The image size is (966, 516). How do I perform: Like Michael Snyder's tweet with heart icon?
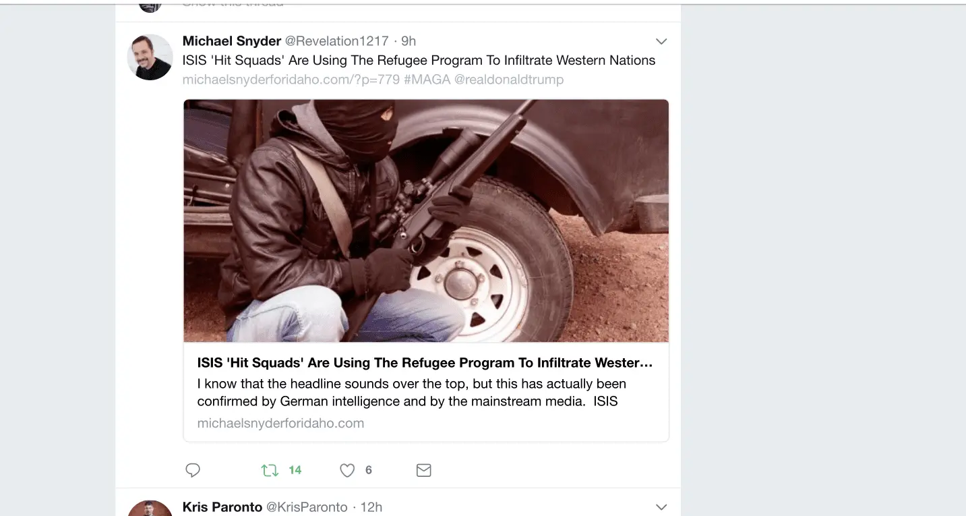(x=347, y=470)
